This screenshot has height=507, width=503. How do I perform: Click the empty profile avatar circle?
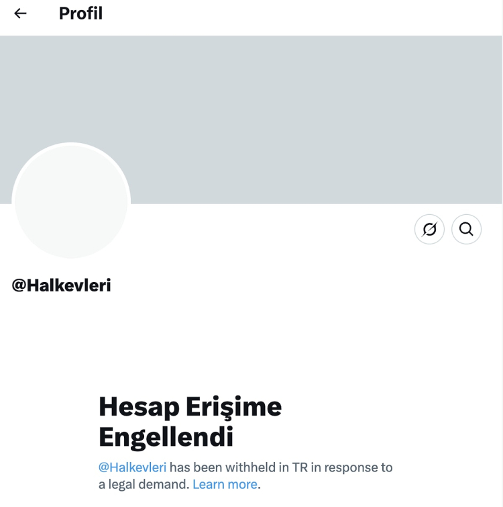pyautogui.click(x=71, y=201)
